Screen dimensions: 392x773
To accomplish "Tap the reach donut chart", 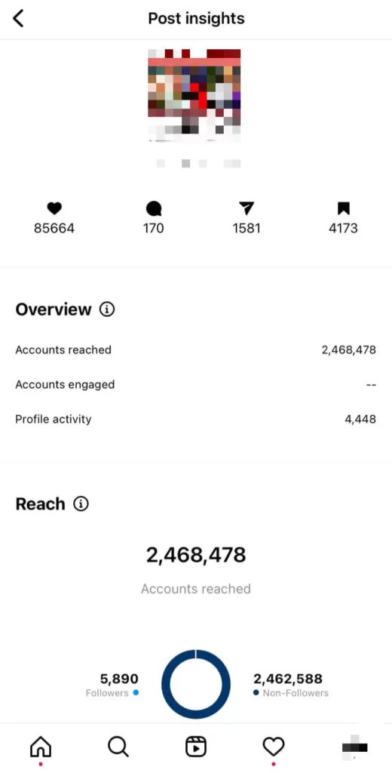I will 196,684.
